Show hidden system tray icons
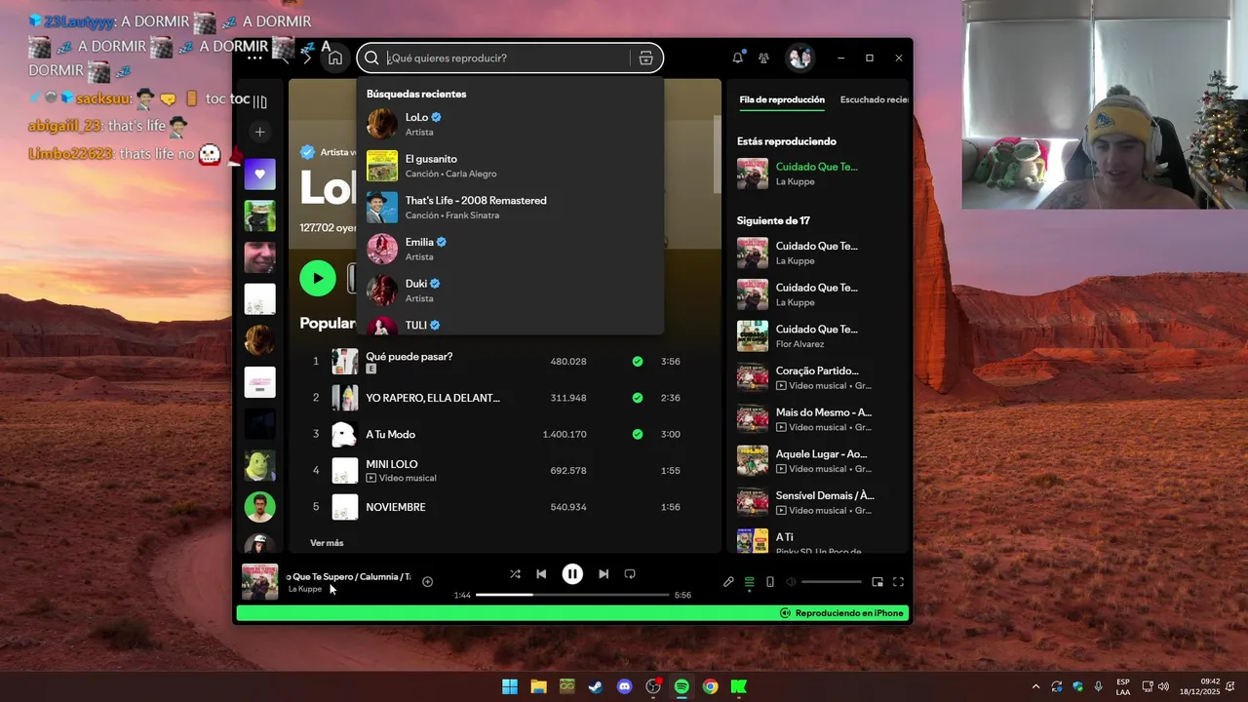Screen dimensions: 1248x702 tap(1035, 686)
